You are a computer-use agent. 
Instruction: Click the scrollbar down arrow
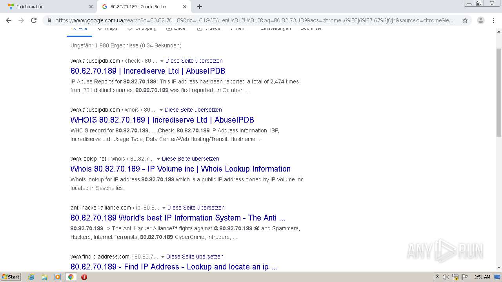tap(499, 268)
